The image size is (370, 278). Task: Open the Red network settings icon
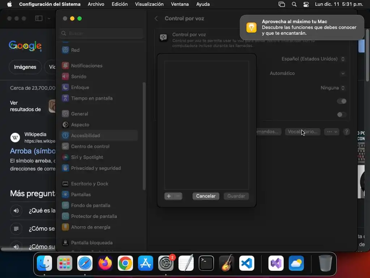point(65,50)
